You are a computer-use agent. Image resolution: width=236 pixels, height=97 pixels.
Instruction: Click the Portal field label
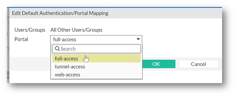21,39
